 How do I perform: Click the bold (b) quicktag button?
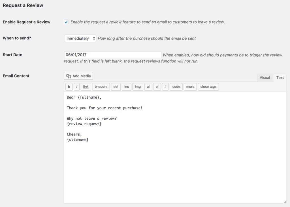coord(69,87)
